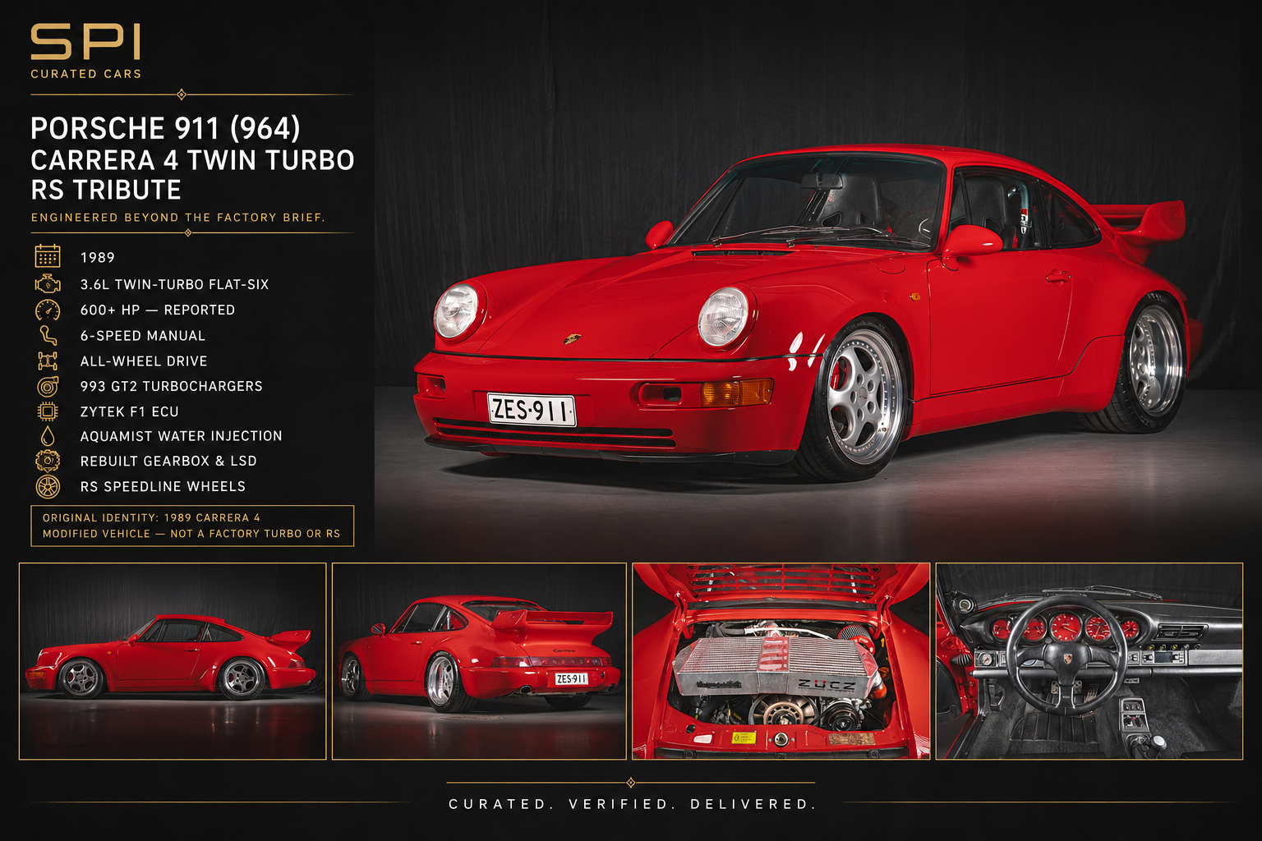
Task: Open the side profile thumbnail photo
Action: [173, 661]
